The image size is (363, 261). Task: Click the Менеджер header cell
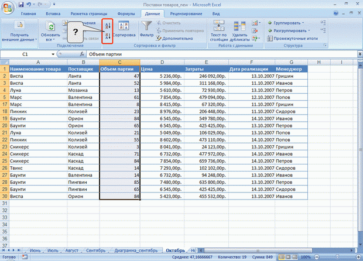291,69
